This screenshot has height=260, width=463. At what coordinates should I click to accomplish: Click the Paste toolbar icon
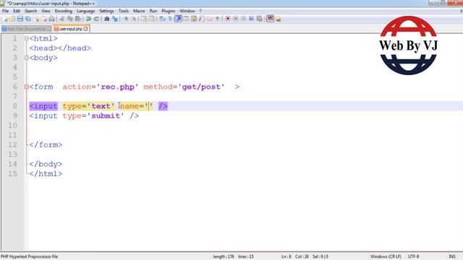78,19
